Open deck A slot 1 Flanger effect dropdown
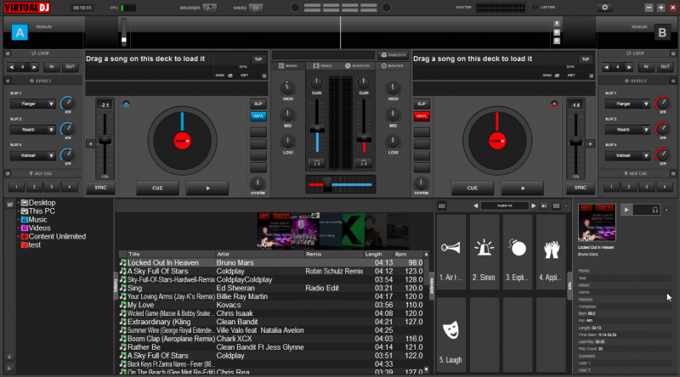Viewport: 680px width, 377px height. (x=32, y=104)
